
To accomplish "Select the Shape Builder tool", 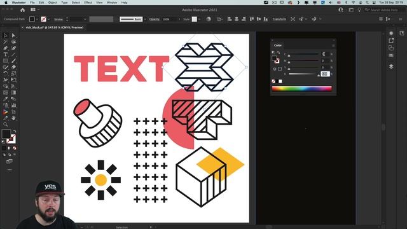I will pos(6,87).
